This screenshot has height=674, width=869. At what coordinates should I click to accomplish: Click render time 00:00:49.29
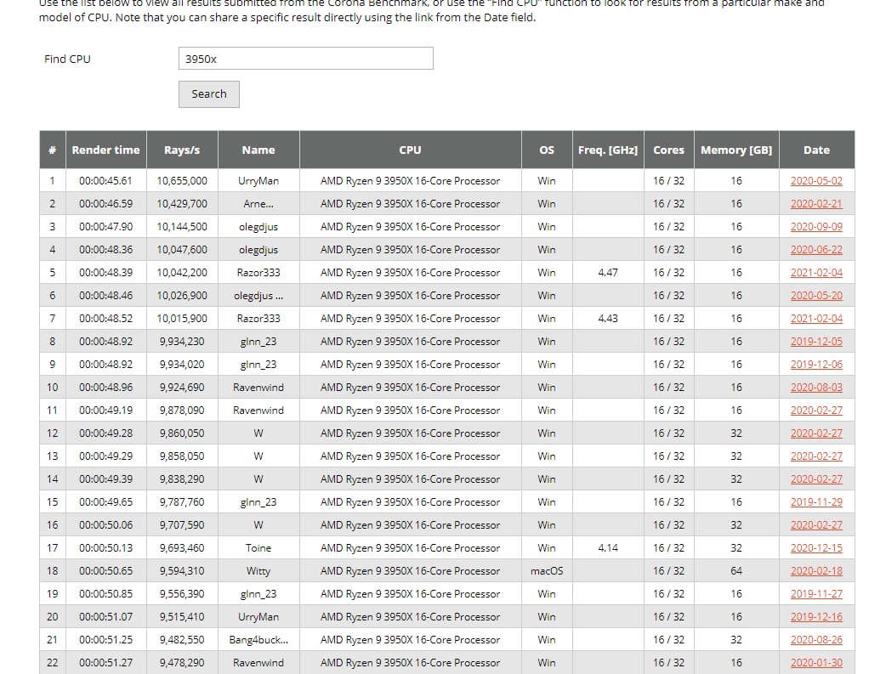point(105,456)
